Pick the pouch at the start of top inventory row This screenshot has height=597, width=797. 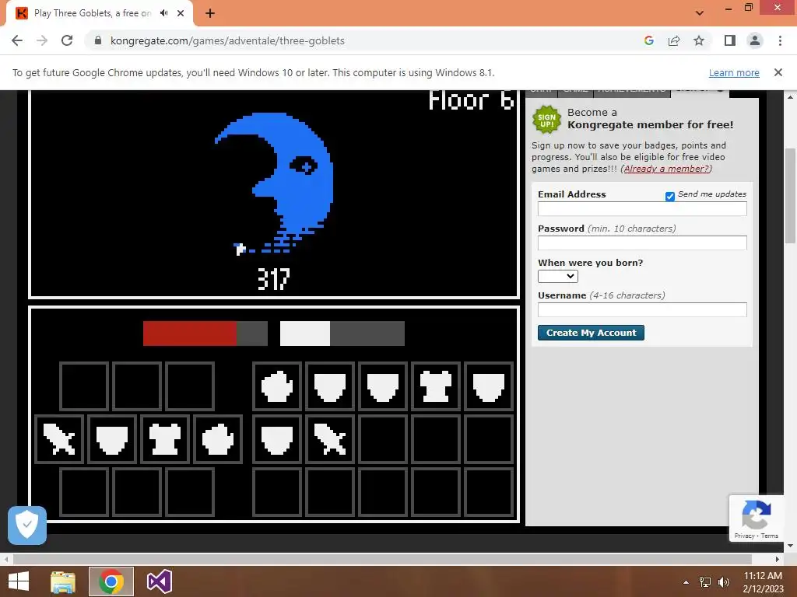click(x=277, y=386)
